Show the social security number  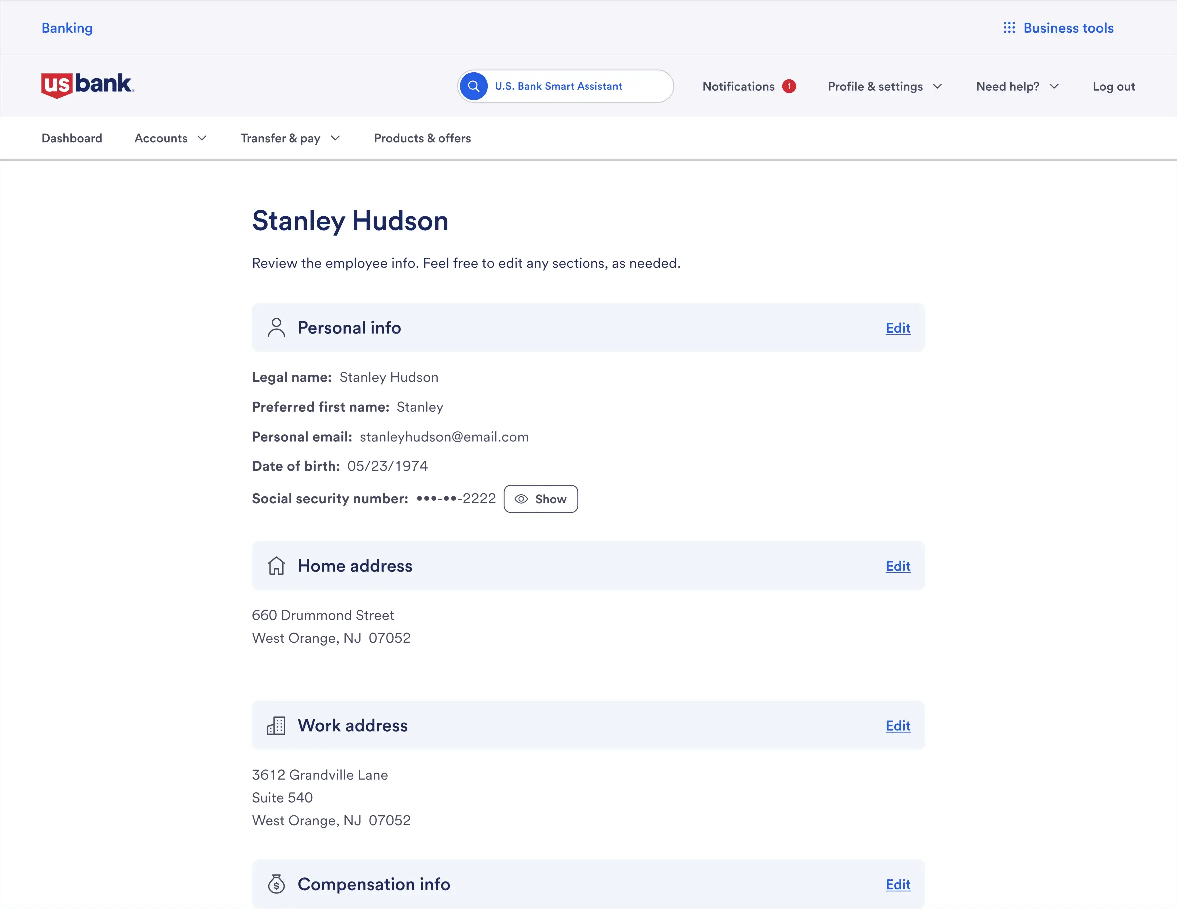point(540,499)
